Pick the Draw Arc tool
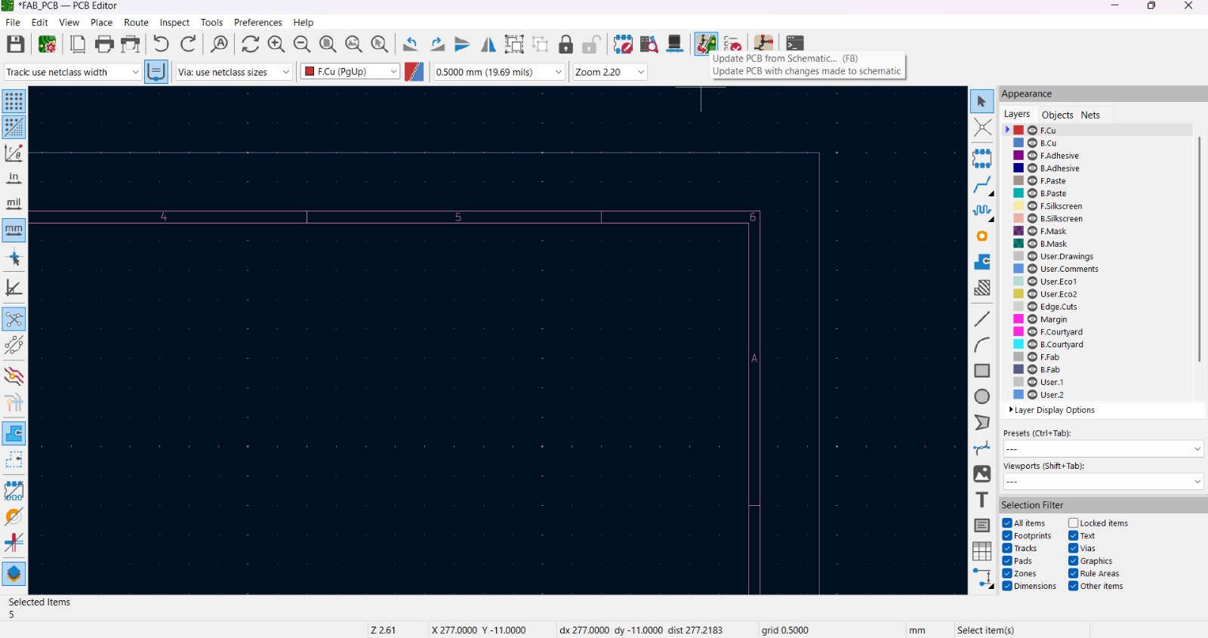Viewport: 1208px width, 638px height. [982, 345]
